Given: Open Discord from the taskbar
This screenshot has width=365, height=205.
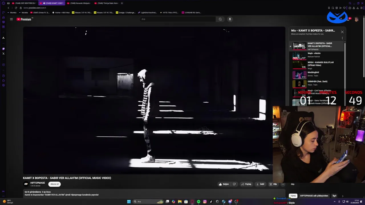Looking at the screenshot, I should [230, 202].
